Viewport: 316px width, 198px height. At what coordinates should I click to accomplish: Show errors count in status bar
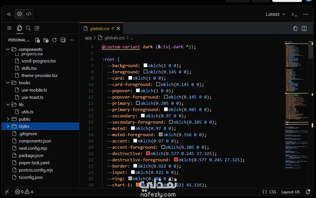click(19, 192)
